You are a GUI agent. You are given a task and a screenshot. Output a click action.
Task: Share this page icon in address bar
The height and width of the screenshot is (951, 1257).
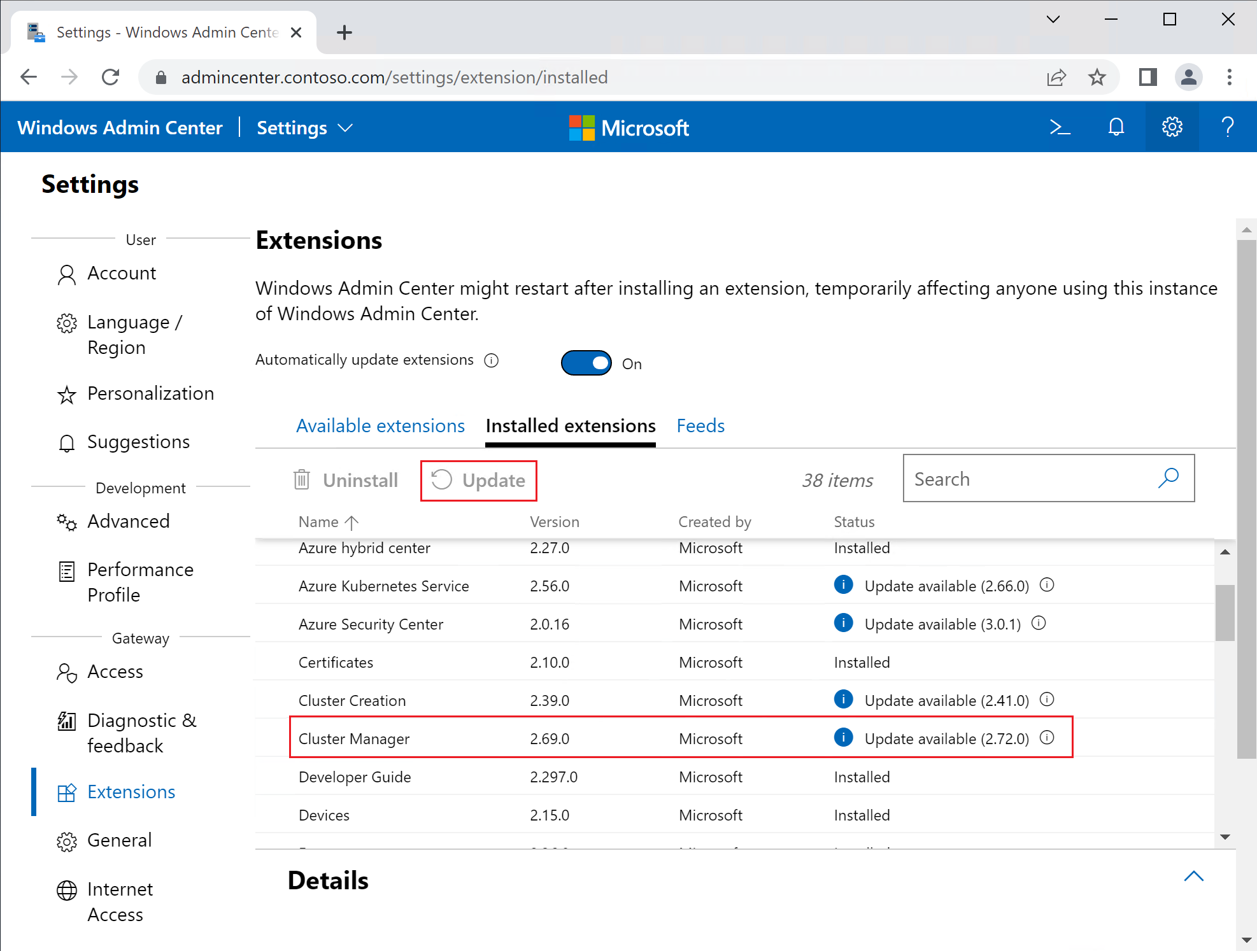point(1056,77)
